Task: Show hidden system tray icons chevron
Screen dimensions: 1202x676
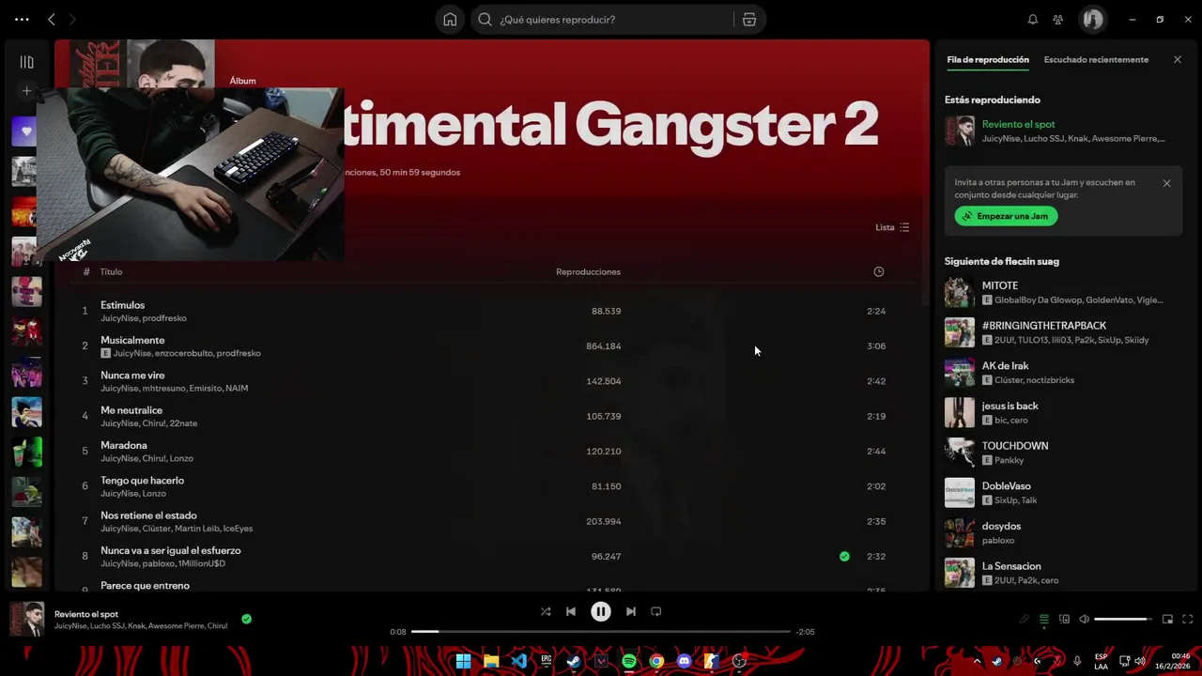Action: (977, 661)
